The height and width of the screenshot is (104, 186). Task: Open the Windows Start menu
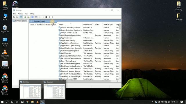pyautogui.click(x=2, y=102)
